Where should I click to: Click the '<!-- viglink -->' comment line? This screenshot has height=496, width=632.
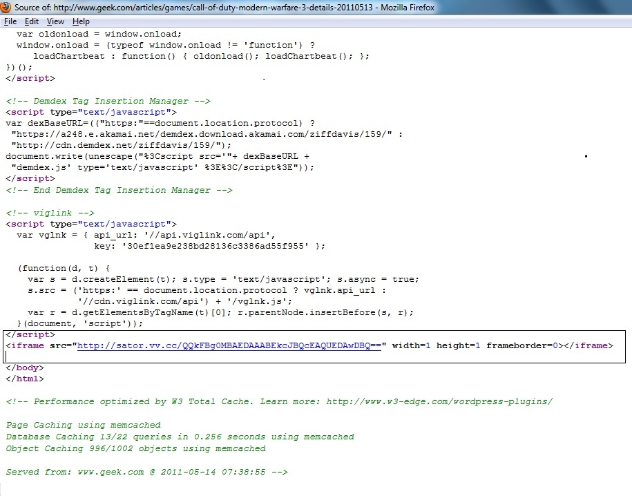[50, 213]
